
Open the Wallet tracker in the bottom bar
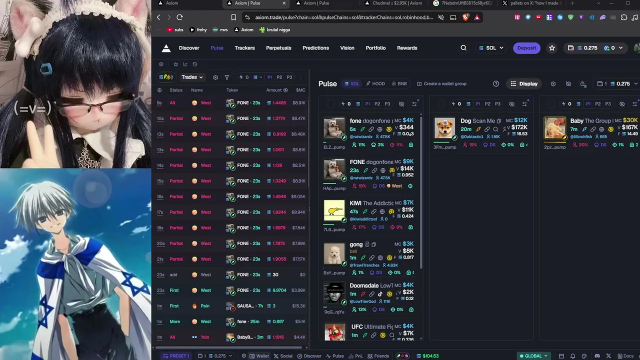click(259, 356)
